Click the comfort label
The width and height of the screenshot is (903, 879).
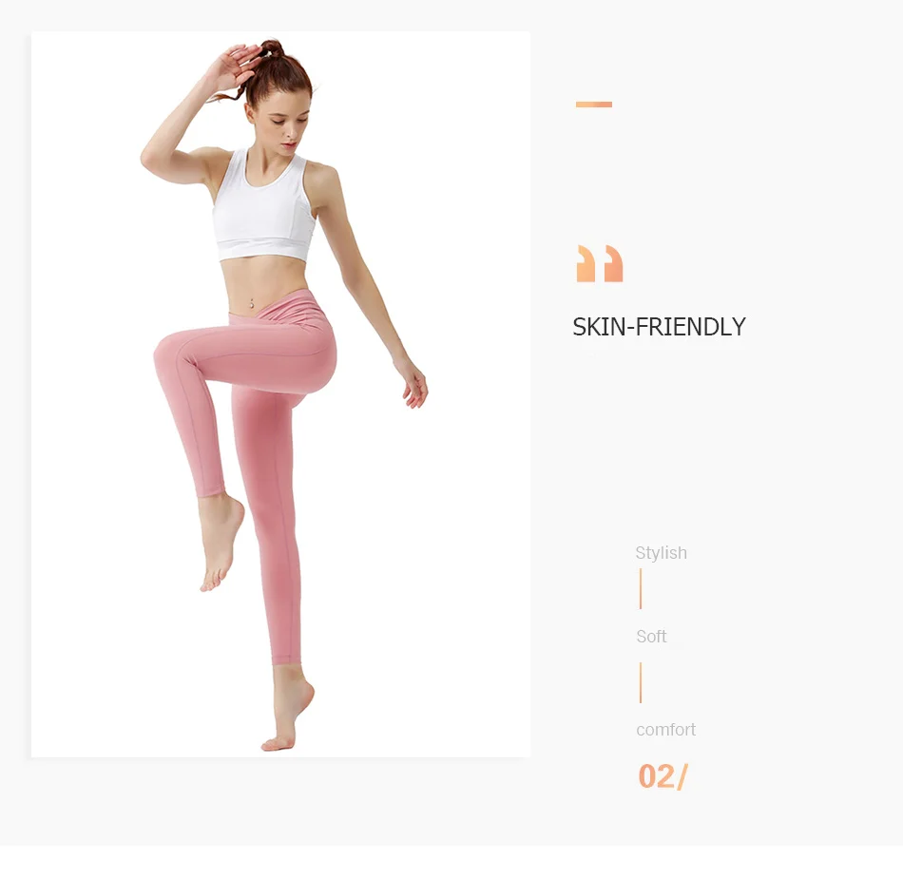coord(665,730)
